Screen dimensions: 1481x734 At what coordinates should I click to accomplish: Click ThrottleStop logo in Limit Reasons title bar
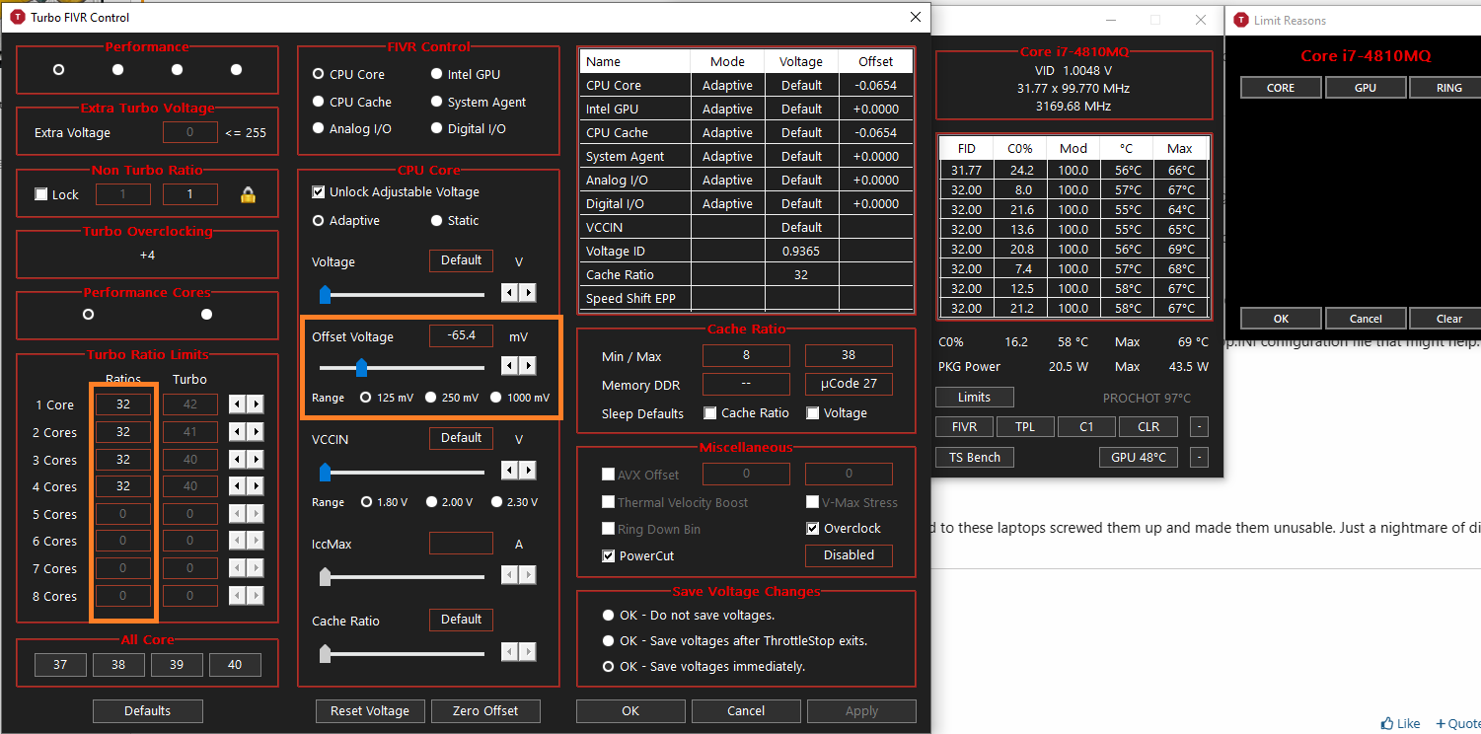coord(1240,20)
